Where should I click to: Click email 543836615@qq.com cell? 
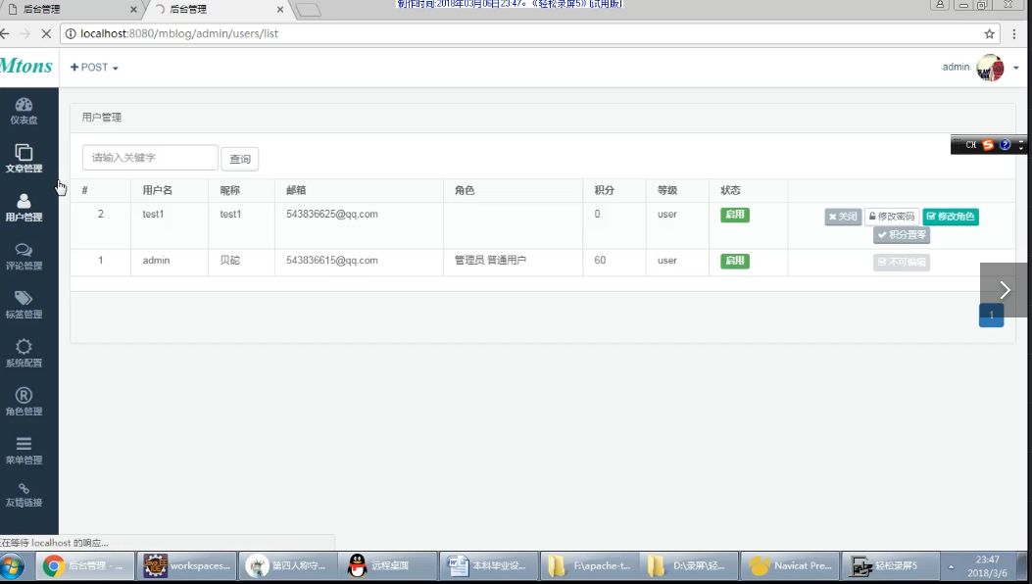coord(331,260)
